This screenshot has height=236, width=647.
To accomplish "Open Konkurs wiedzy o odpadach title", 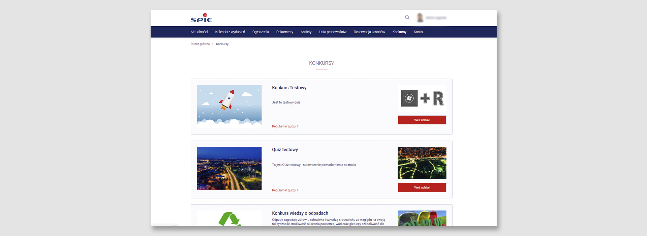I will point(300,213).
